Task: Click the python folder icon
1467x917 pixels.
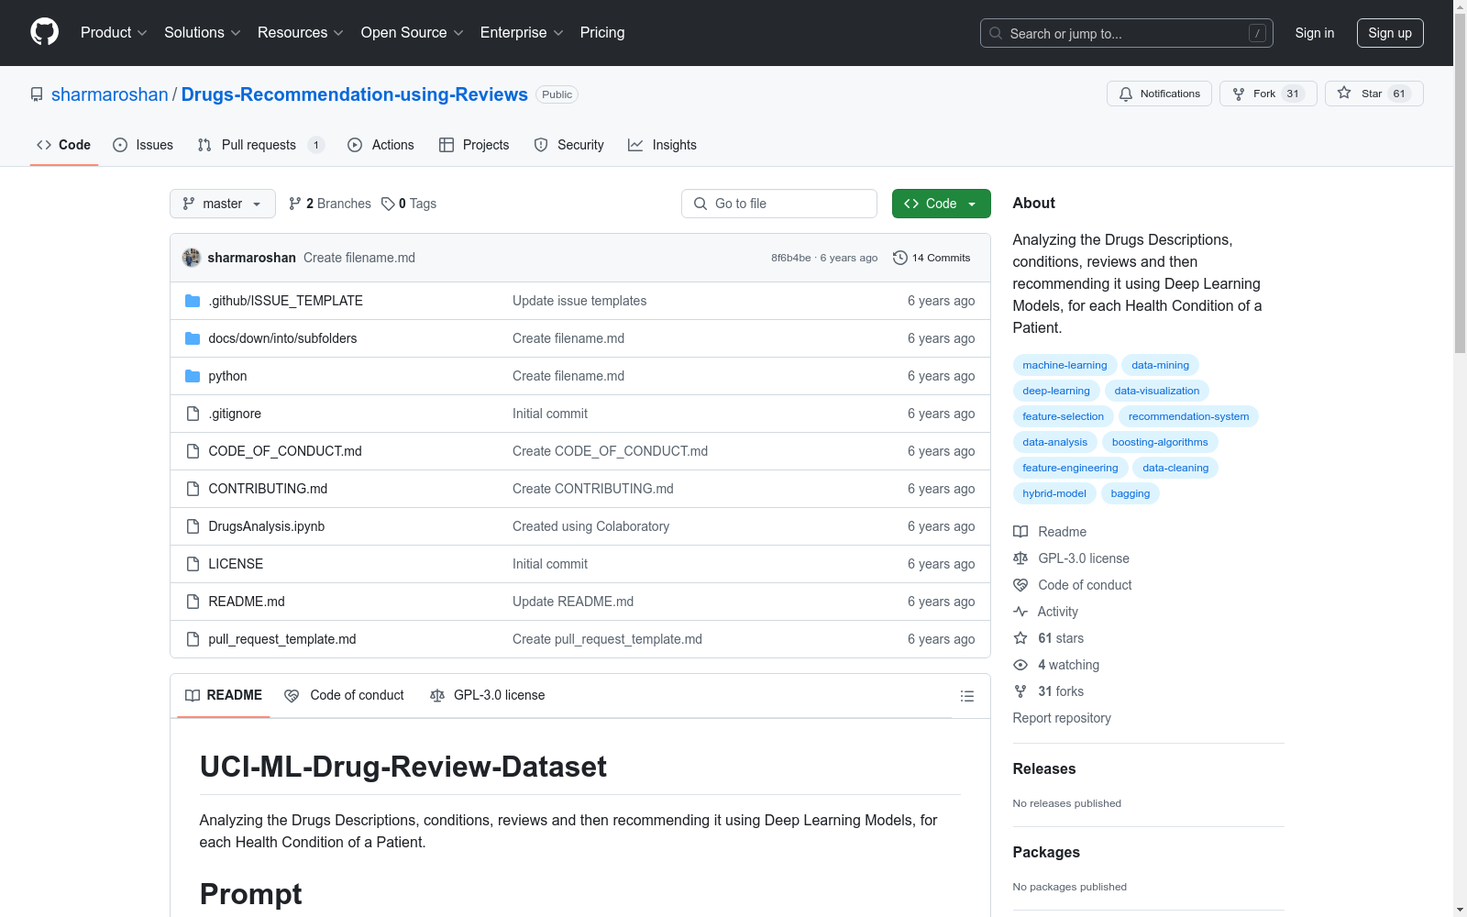Action: point(193,376)
